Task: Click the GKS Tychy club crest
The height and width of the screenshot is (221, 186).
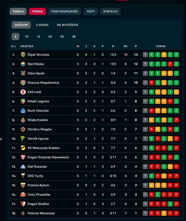Action: tap(23, 176)
